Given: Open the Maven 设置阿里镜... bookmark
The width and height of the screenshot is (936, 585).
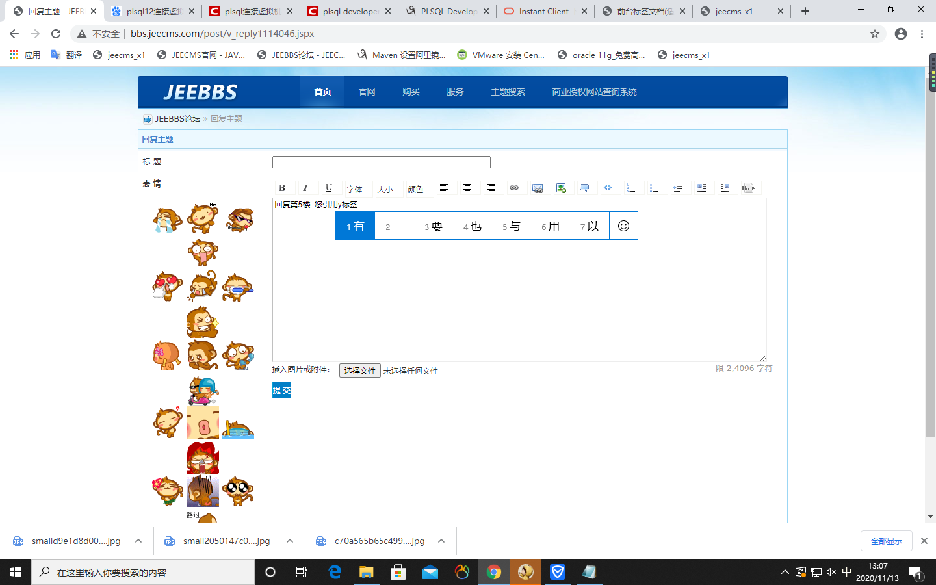Looking at the screenshot, I should (x=402, y=55).
